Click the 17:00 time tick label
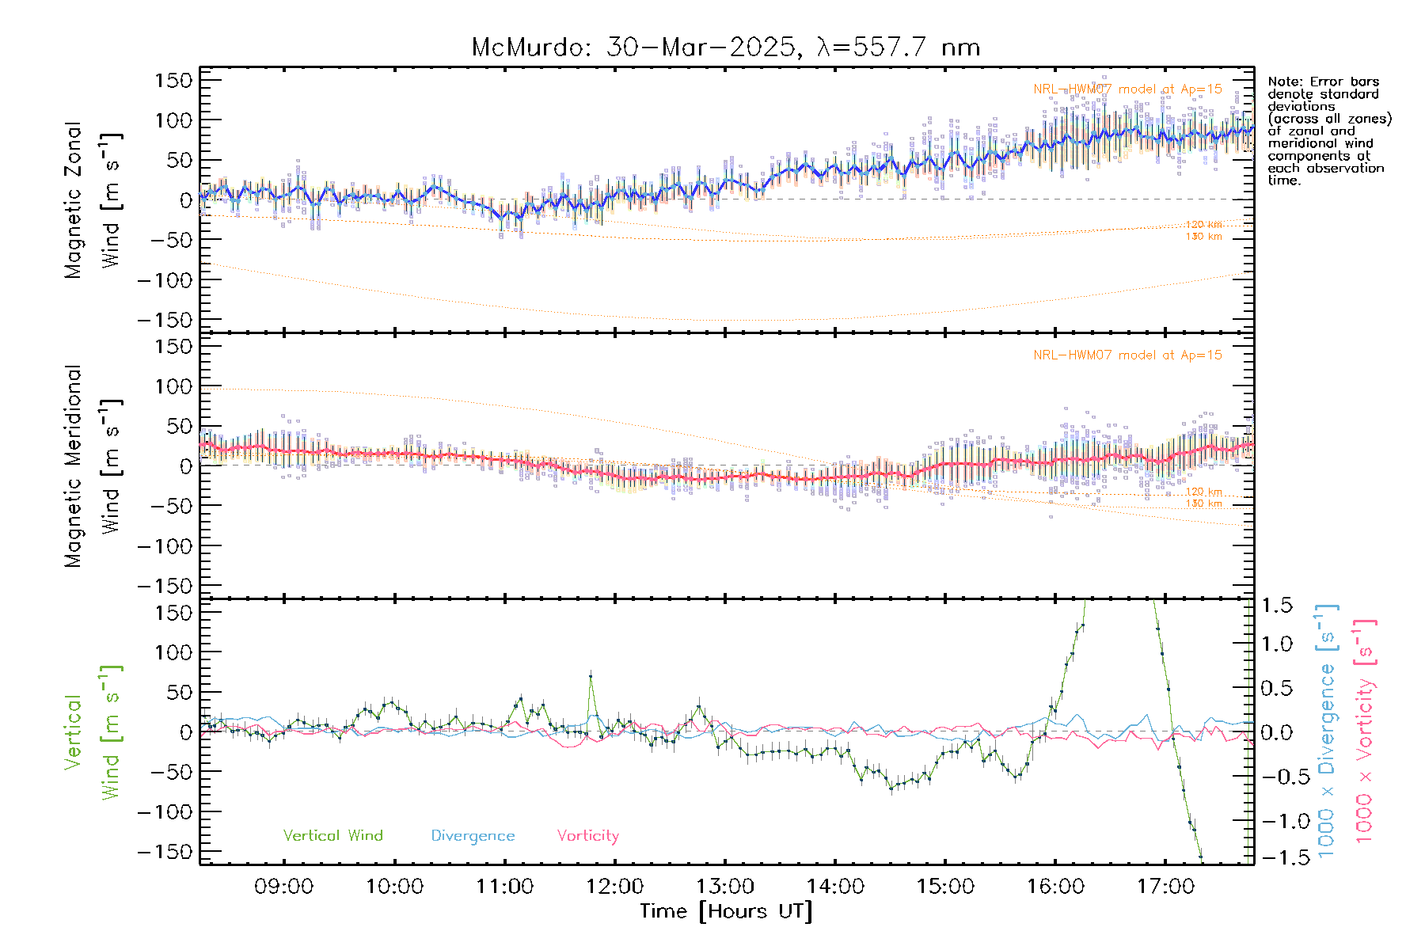 1165,887
